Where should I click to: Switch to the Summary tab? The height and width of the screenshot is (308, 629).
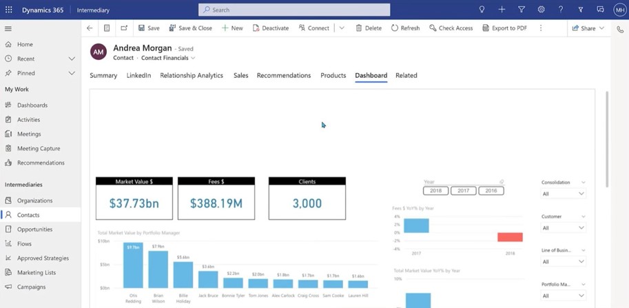[x=103, y=75]
